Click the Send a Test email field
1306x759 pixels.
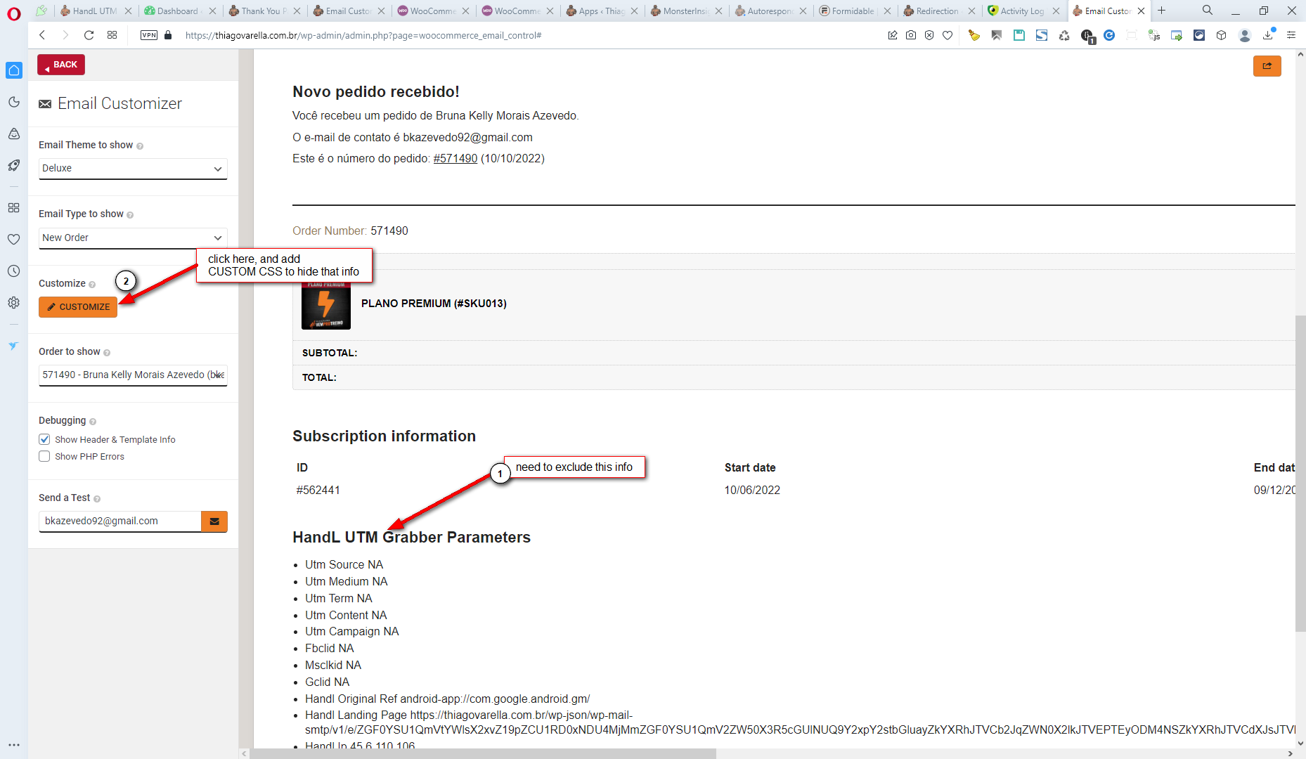pyautogui.click(x=120, y=521)
